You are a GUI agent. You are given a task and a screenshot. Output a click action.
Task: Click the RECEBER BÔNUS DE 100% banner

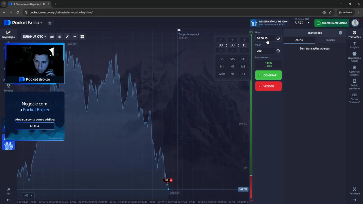269,23
